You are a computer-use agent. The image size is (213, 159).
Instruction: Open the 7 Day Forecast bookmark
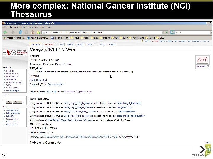[38, 38]
